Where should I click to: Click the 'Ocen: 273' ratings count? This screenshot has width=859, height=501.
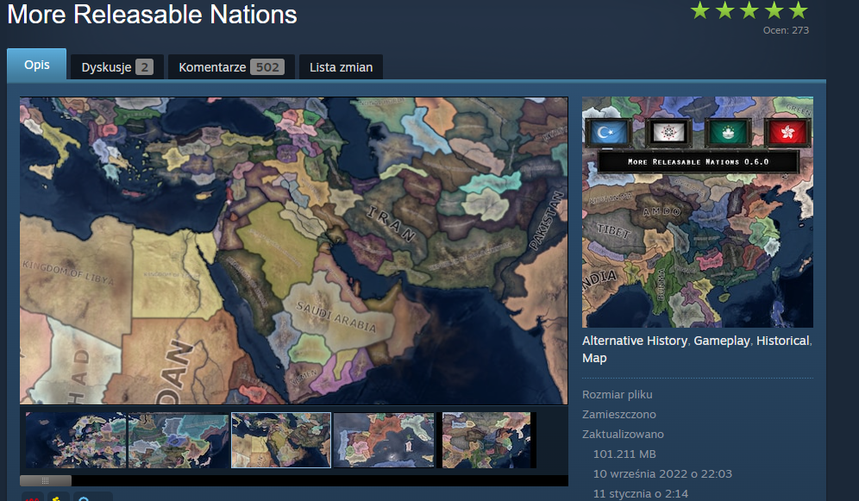(786, 30)
